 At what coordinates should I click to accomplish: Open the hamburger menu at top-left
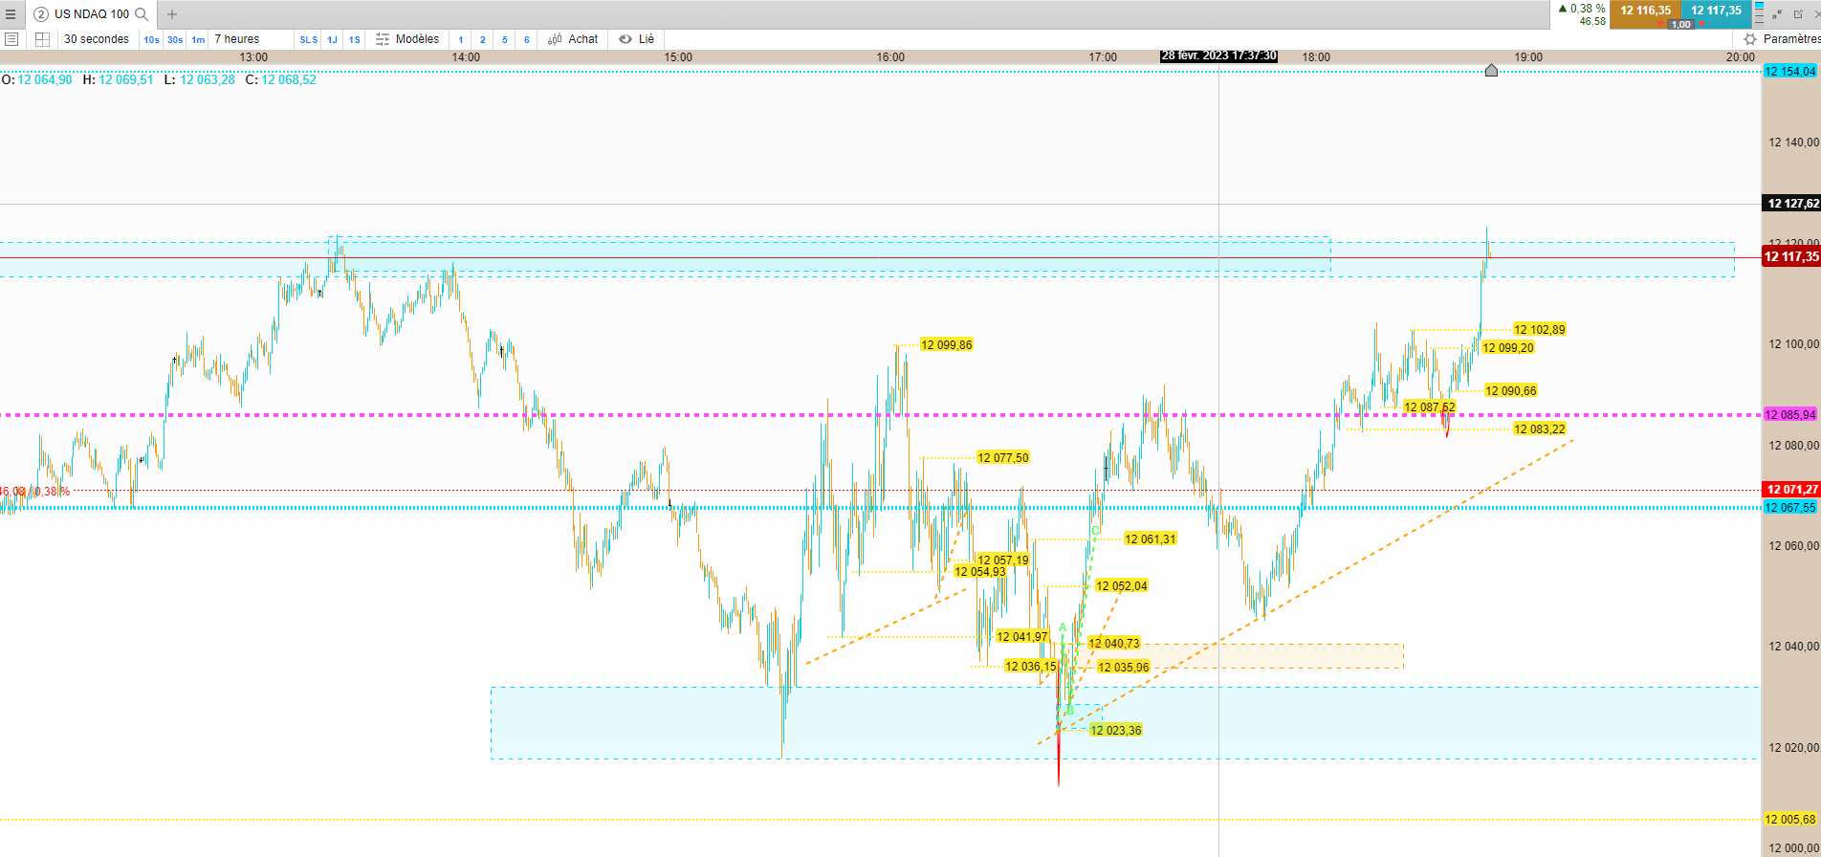tap(11, 14)
